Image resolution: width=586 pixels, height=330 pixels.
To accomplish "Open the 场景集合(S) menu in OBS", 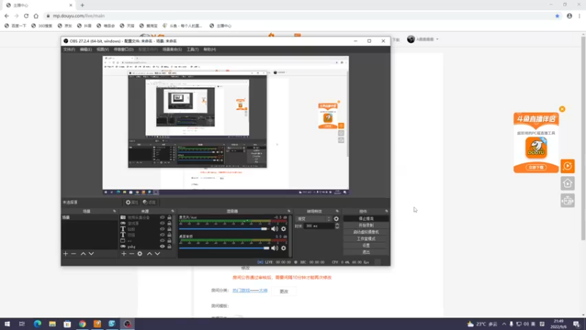I will [x=172, y=49].
